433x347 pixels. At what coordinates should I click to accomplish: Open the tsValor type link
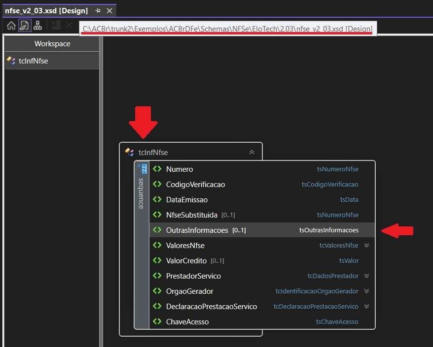[x=349, y=261]
